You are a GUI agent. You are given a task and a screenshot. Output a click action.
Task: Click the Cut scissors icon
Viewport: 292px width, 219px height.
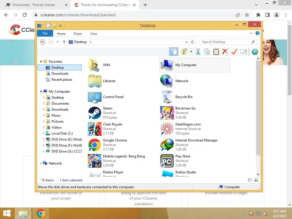pos(198,52)
